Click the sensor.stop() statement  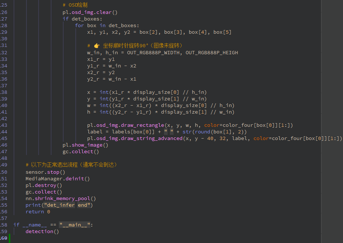45,172
